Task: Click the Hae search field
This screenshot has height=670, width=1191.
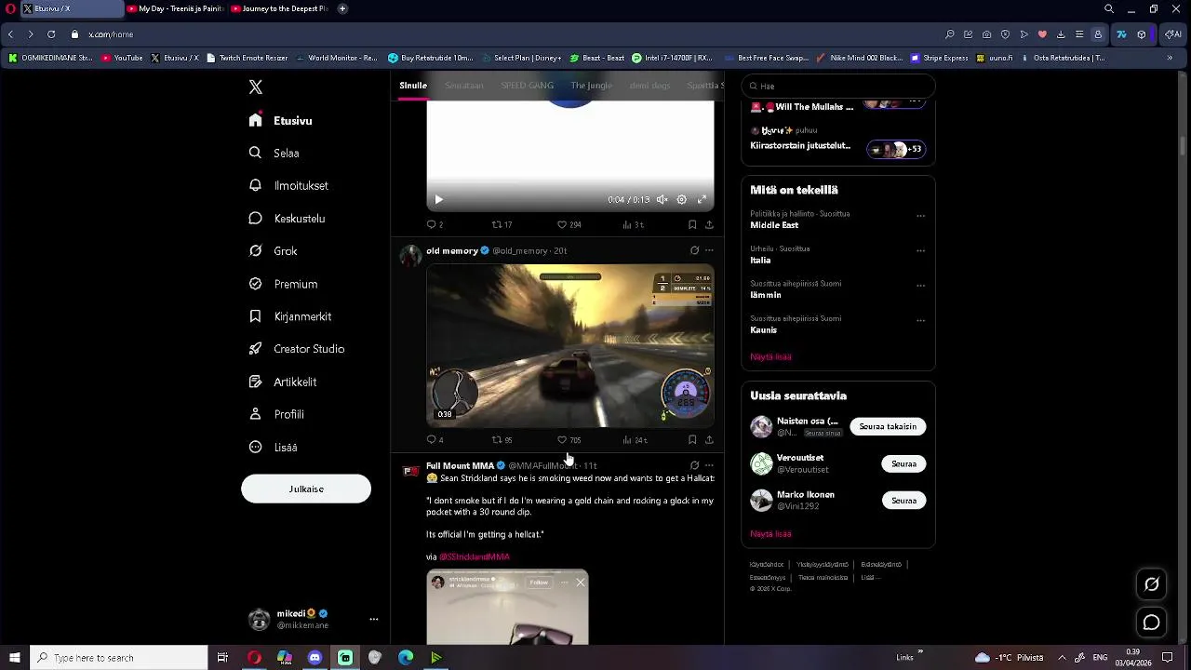Action: tap(838, 87)
